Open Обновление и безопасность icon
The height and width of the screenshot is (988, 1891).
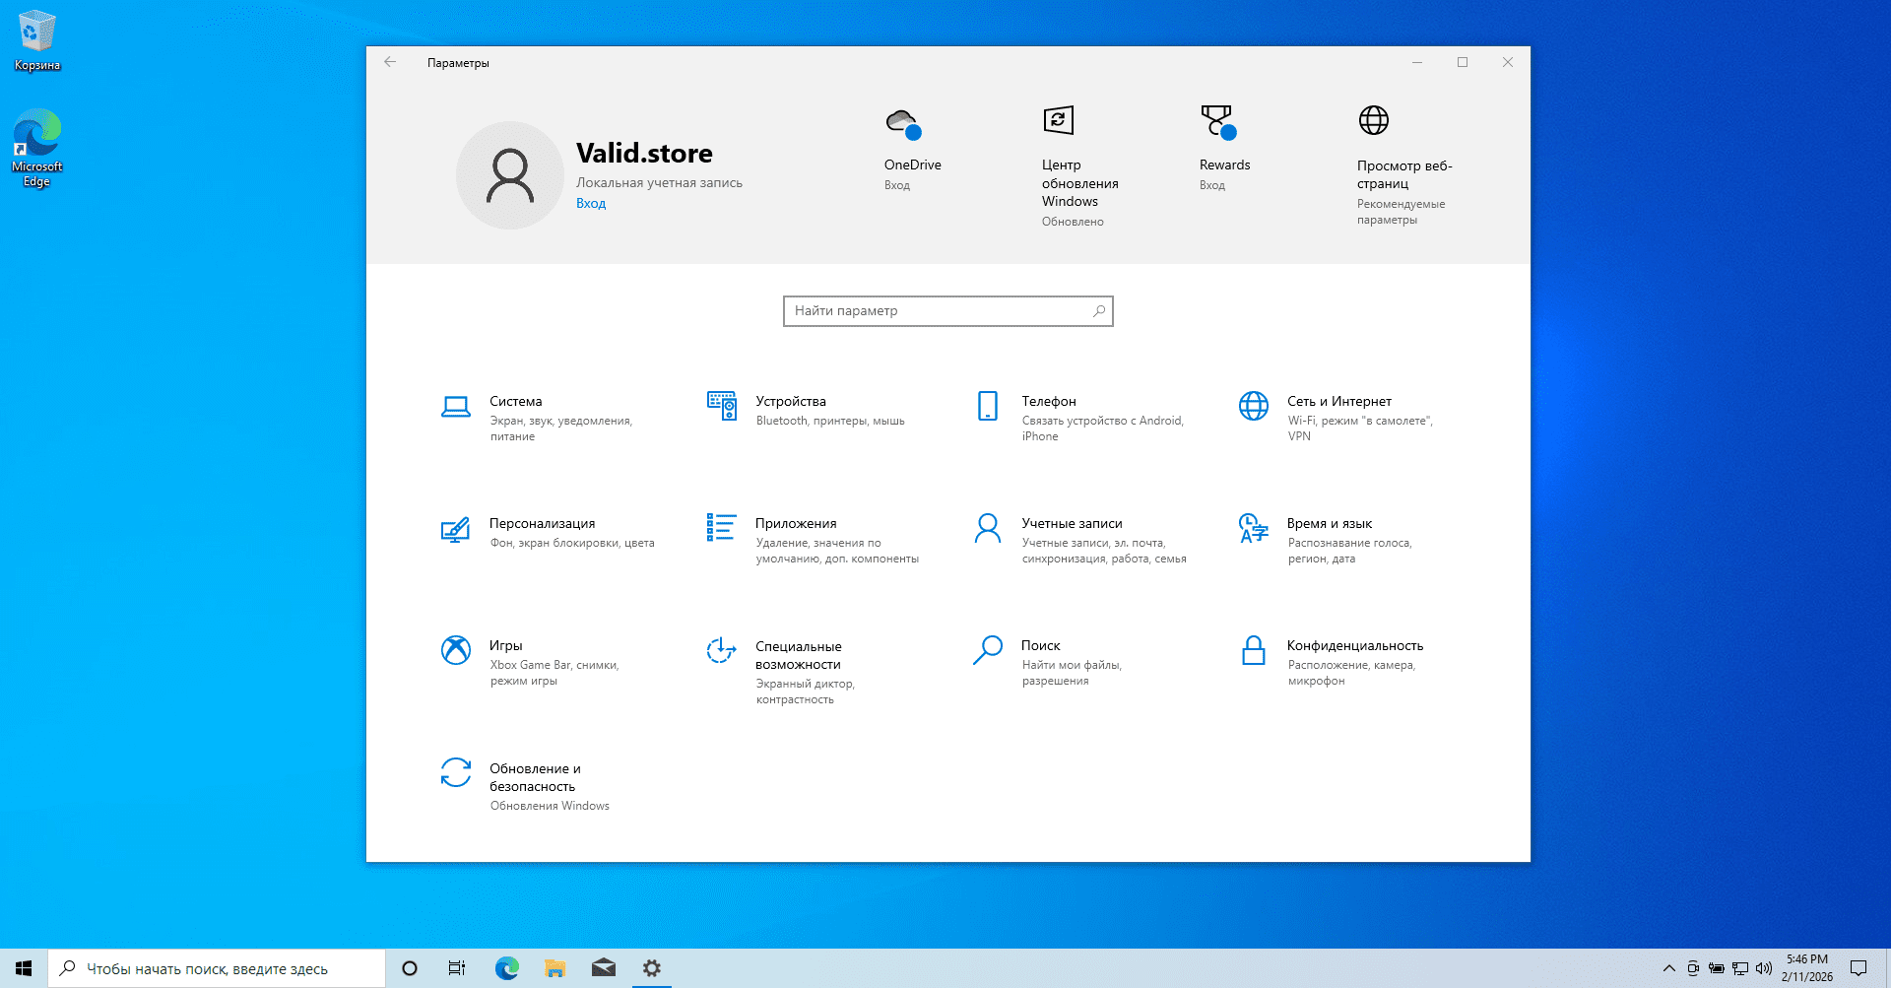(455, 772)
